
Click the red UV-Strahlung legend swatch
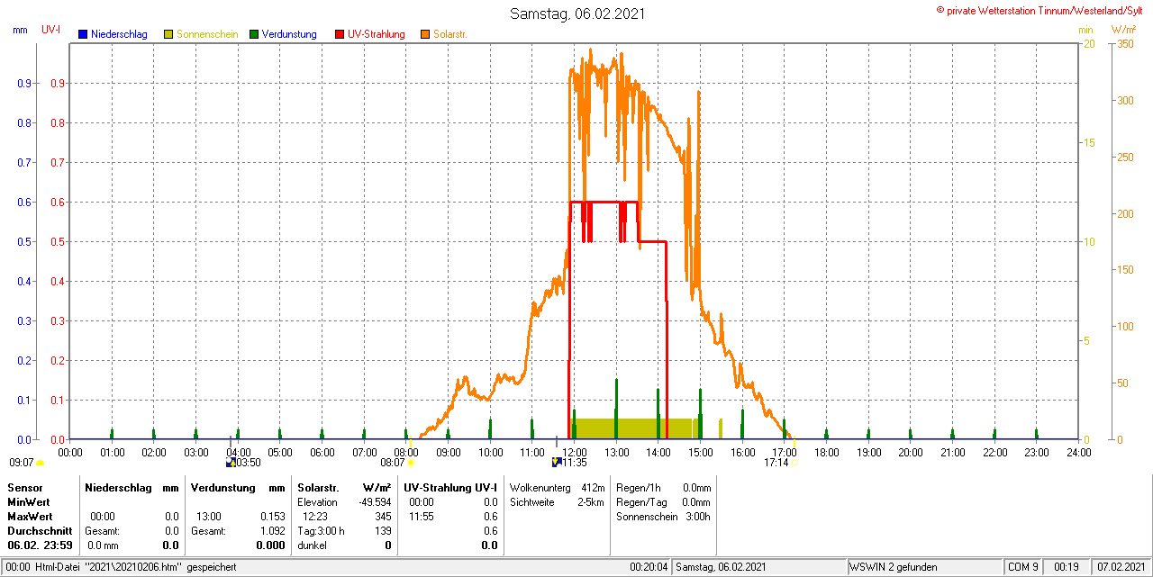coord(340,34)
